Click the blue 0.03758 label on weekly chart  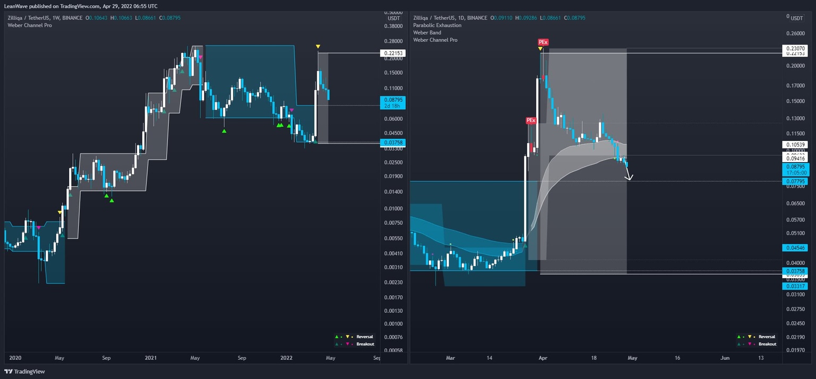coord(393,143)
